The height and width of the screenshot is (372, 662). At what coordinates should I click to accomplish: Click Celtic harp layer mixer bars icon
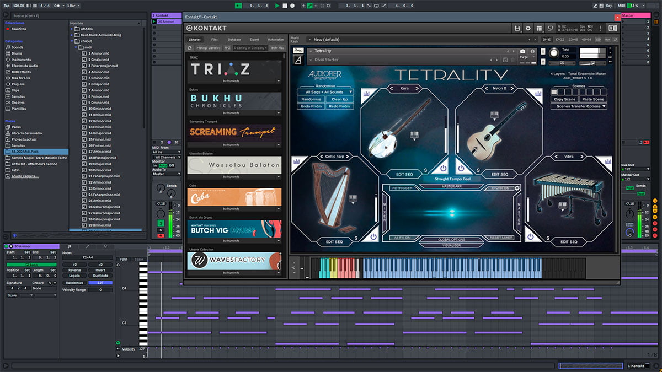[x=297, y=161]
